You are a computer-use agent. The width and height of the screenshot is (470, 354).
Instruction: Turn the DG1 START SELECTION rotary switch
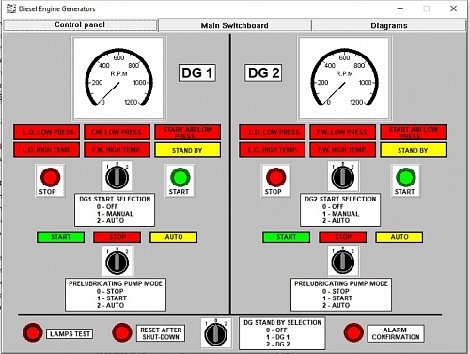tap(117, 177)
